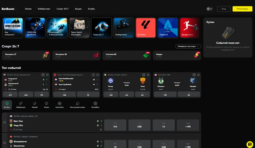Select odds 5.6 on Рома

click(x=142, y=94)
